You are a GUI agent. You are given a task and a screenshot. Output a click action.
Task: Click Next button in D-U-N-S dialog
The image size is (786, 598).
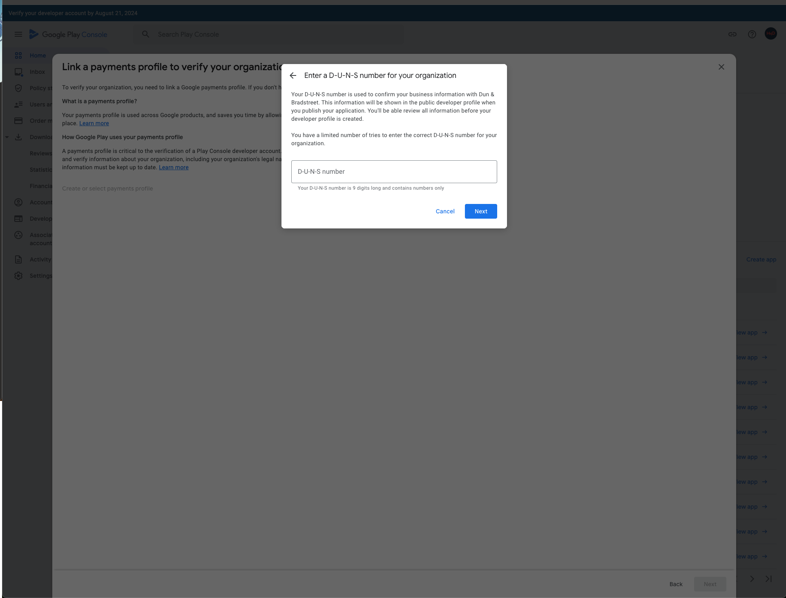(x=481, y=211)
